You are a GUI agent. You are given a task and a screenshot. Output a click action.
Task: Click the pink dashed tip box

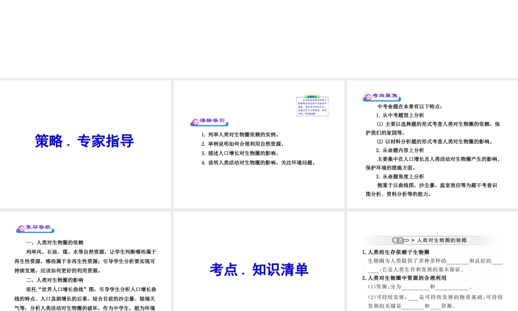point(312,106)
